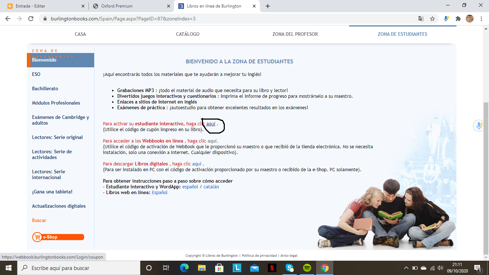
Task: Open volume tray icon
Action: coord(441,268)
